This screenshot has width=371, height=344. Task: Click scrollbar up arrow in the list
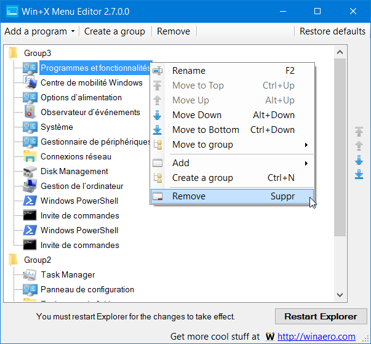340,52
